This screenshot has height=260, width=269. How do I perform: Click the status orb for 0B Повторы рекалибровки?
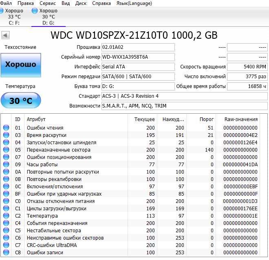[6, 179]
